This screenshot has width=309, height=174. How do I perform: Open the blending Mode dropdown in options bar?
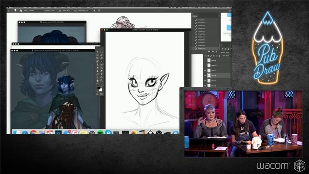click(x=37, y=10)
